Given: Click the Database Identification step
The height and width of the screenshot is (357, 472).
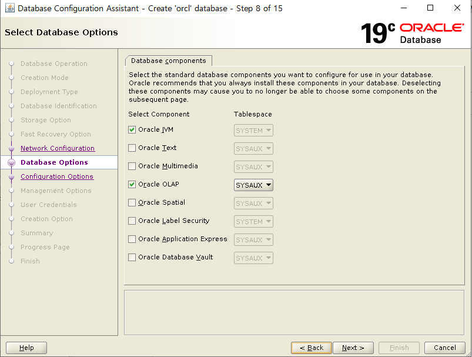Looking at the screenshot, I should [x=59, y=106].
